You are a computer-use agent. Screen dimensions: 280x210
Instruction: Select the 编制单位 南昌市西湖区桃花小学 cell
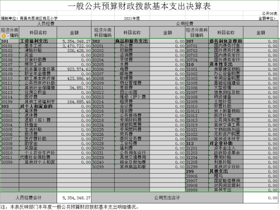[29, 18]
